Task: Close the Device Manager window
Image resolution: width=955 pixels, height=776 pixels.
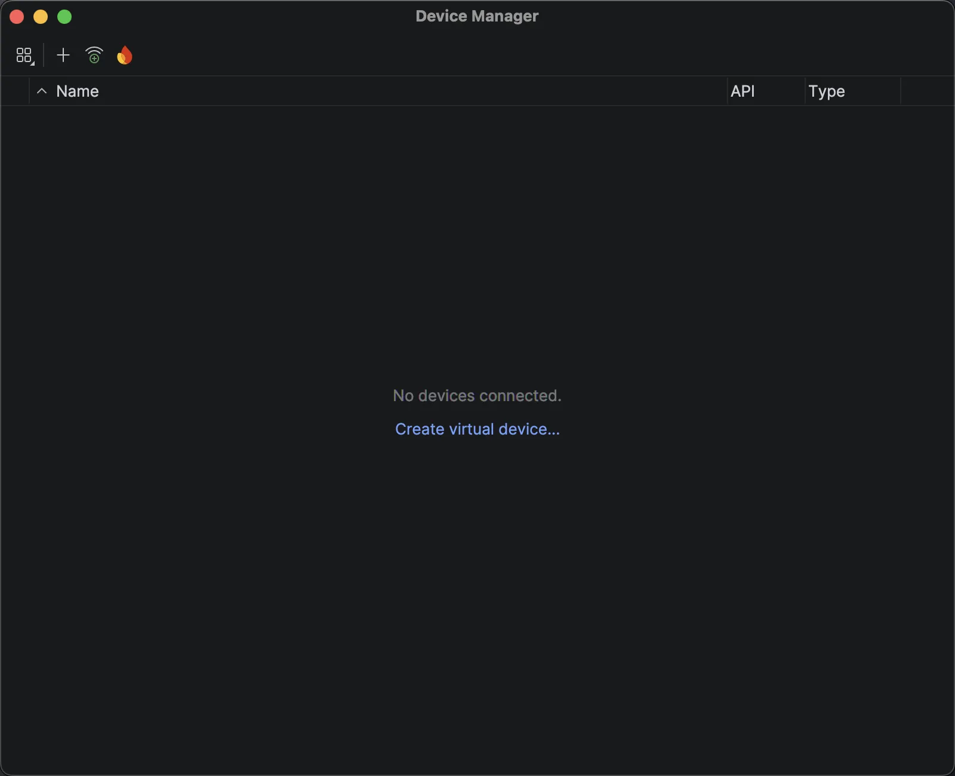Action: click(x=17, y=17)
